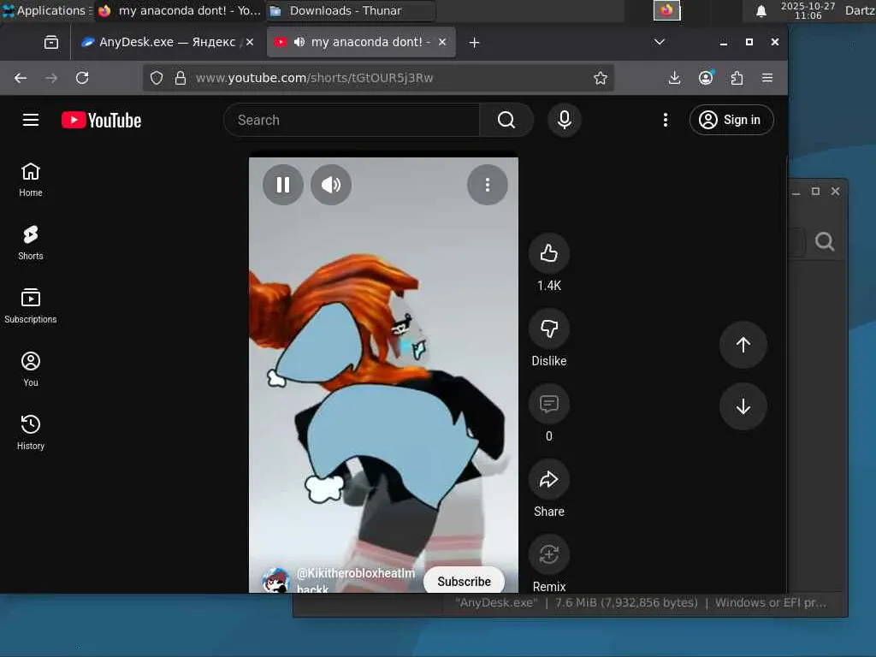Close the AnyDesk.exe — Яндекс tab
876x657 pixels.
250,42
